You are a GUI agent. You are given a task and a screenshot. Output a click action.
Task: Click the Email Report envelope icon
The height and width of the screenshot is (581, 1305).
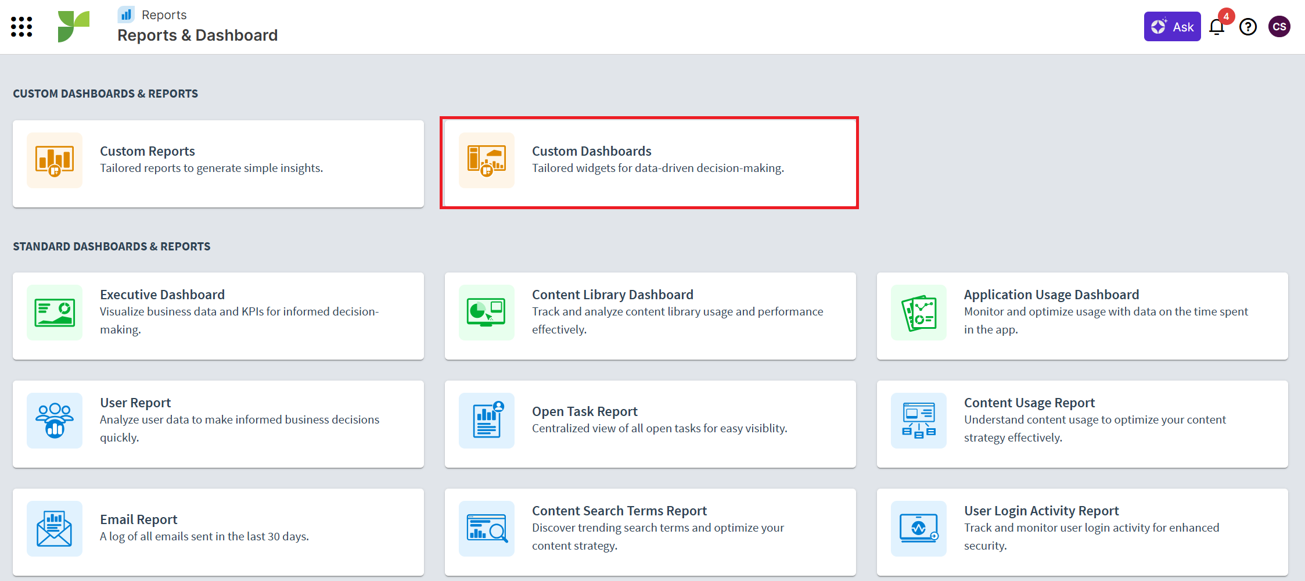point(55,529)
